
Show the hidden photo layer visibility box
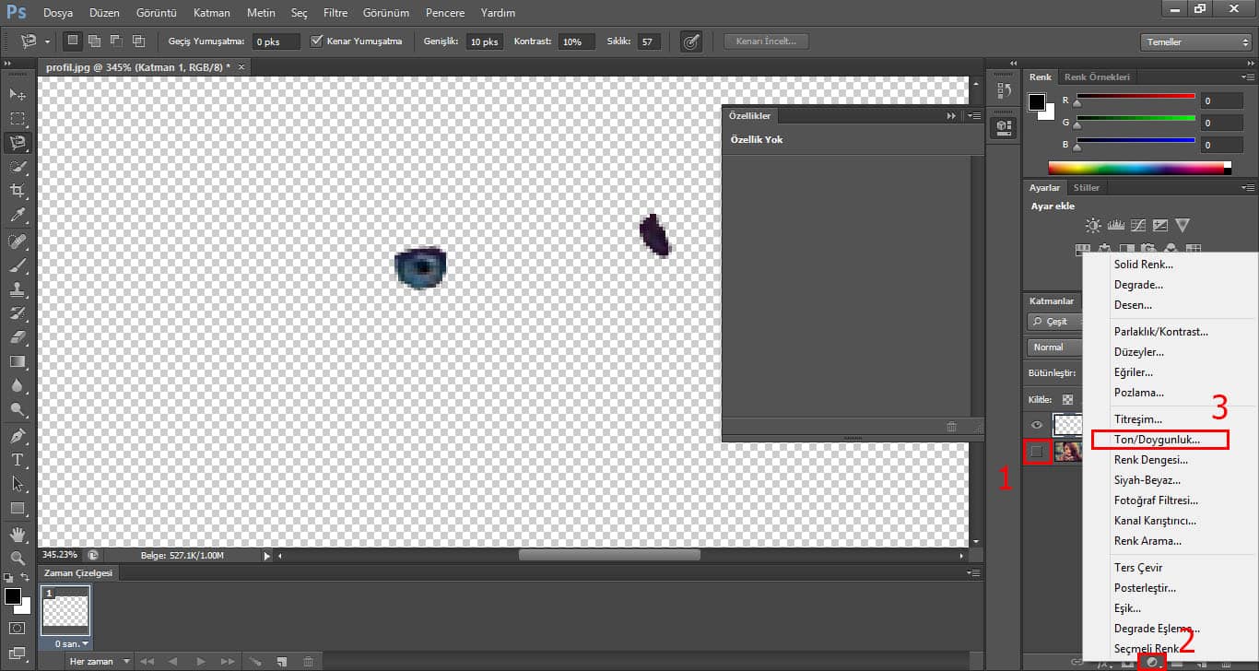click(1037, 452)
